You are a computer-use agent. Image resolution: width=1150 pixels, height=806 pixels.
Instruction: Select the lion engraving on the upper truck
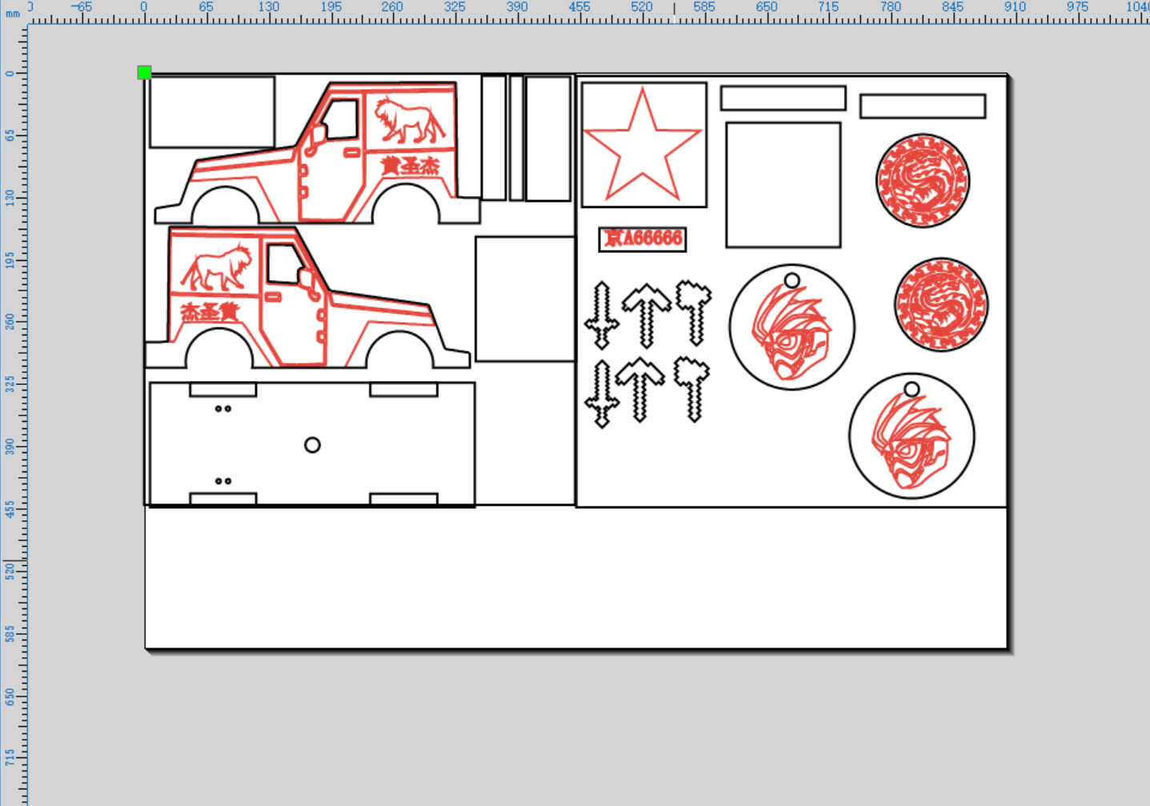coord(409,121)
